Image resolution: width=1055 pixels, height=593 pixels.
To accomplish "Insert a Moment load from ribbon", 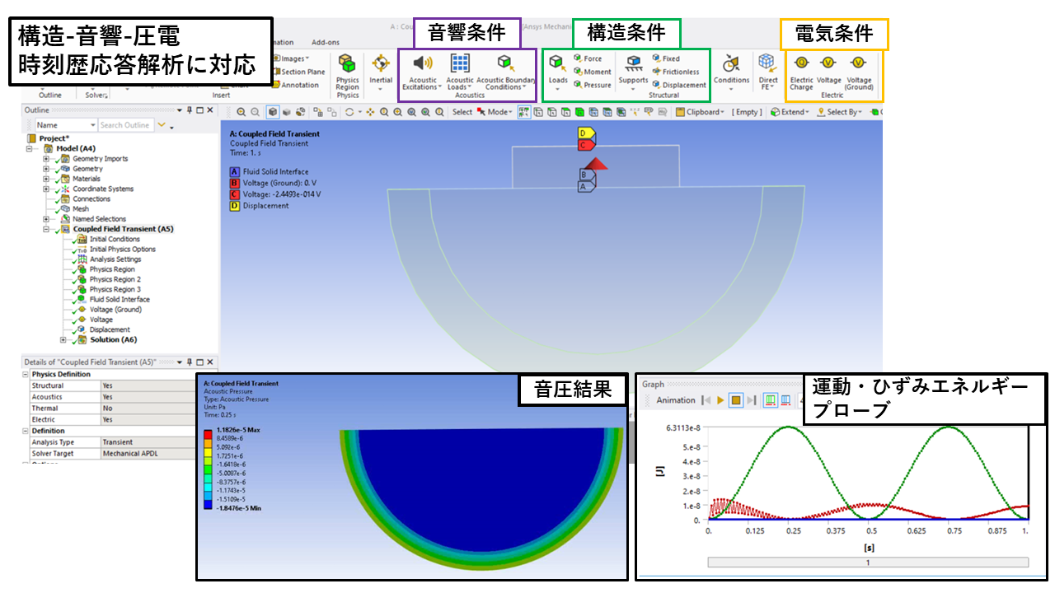I will tap(592, 72).
